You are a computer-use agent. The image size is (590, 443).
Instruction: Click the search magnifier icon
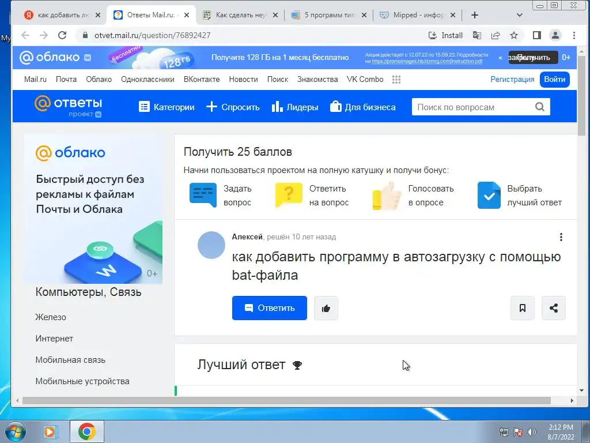coord(539,107)
